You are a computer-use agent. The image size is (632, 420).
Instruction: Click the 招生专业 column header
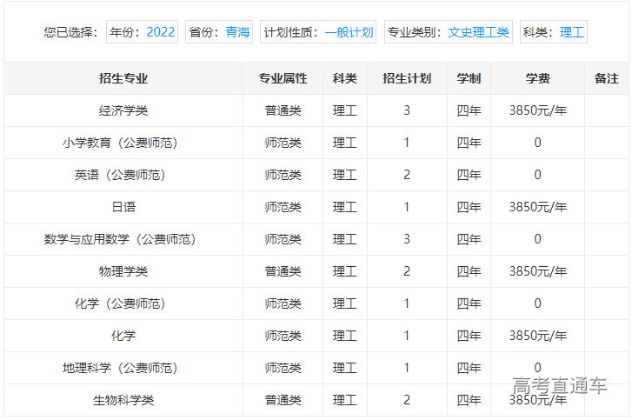click(123, 78)
